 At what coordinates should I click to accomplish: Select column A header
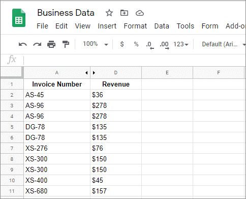coord(57,73)
